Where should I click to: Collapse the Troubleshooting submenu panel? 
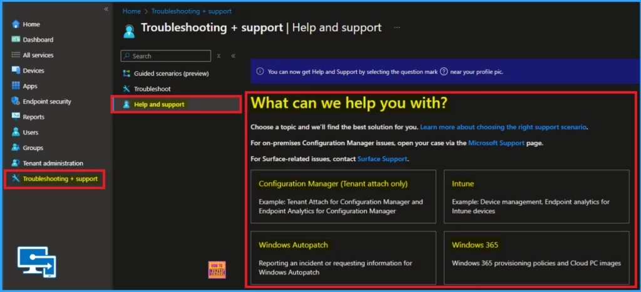click(233, 56)
